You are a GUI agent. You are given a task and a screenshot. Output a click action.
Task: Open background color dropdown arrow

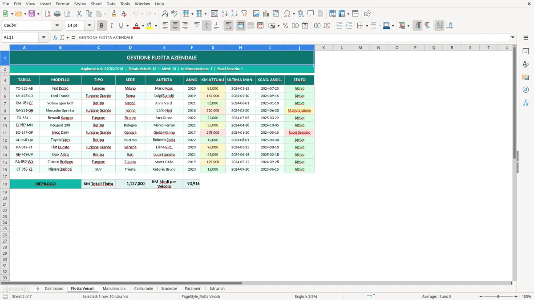point(156,26)
